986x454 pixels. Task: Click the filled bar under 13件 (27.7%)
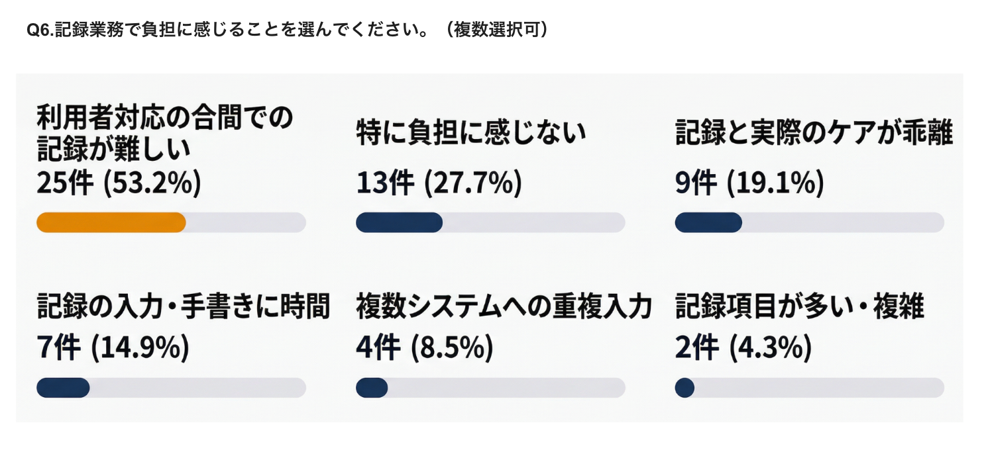click(x=399, y=223)
